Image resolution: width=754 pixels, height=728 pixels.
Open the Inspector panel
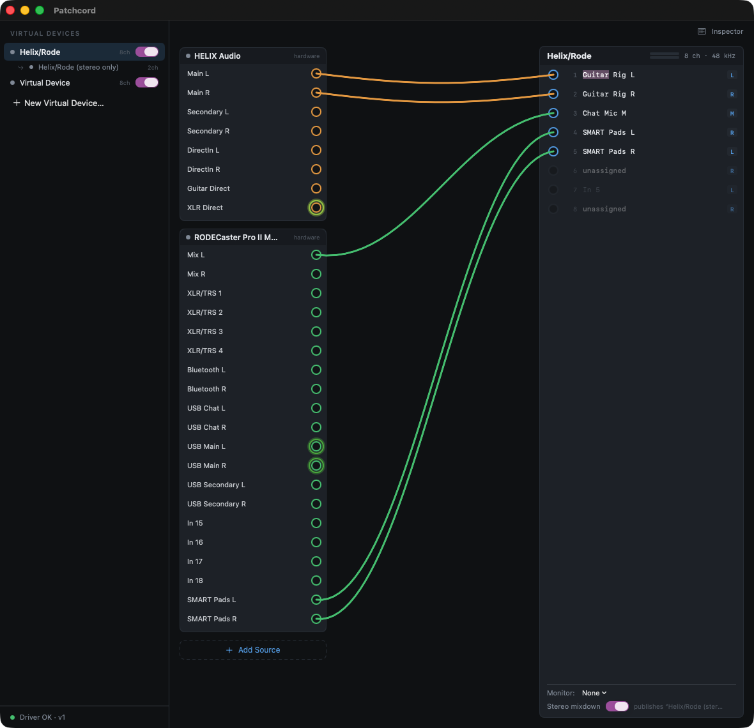720,31
